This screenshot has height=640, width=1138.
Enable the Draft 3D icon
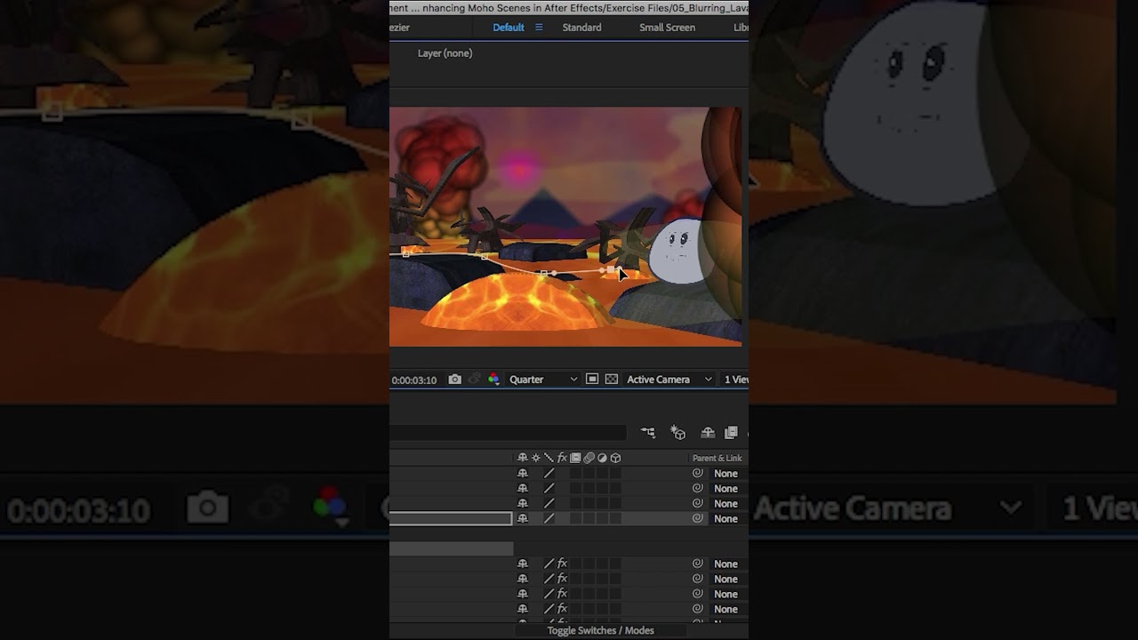(x=678, y=433)
